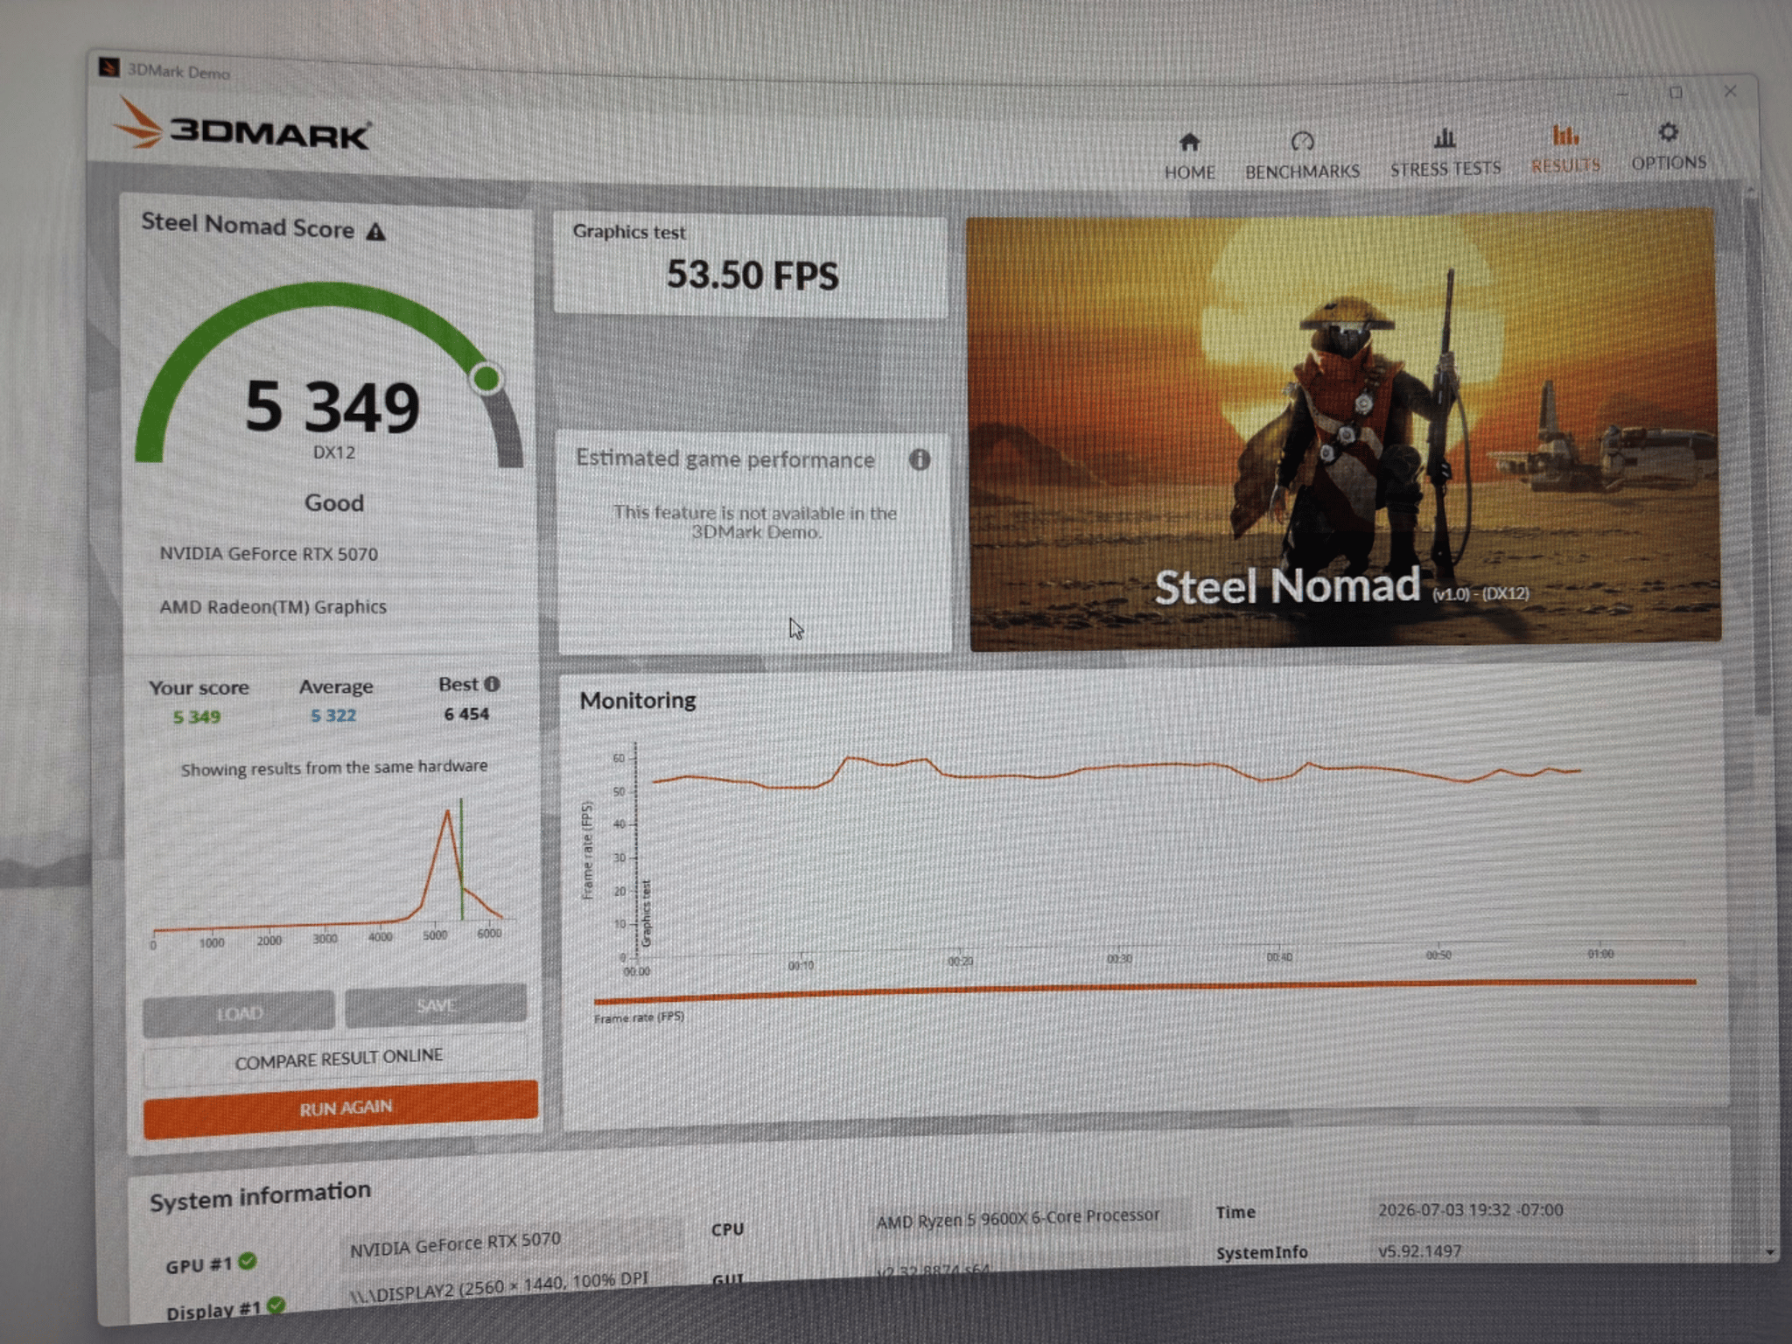Image resolution: width=1792 pixels, height=1344 pixels.
Task: Click the Steel Nomad Score warning triangle
Action: [375, 232]
